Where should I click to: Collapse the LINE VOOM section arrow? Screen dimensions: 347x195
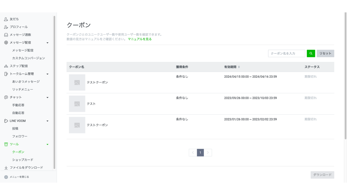coord(48,121)
